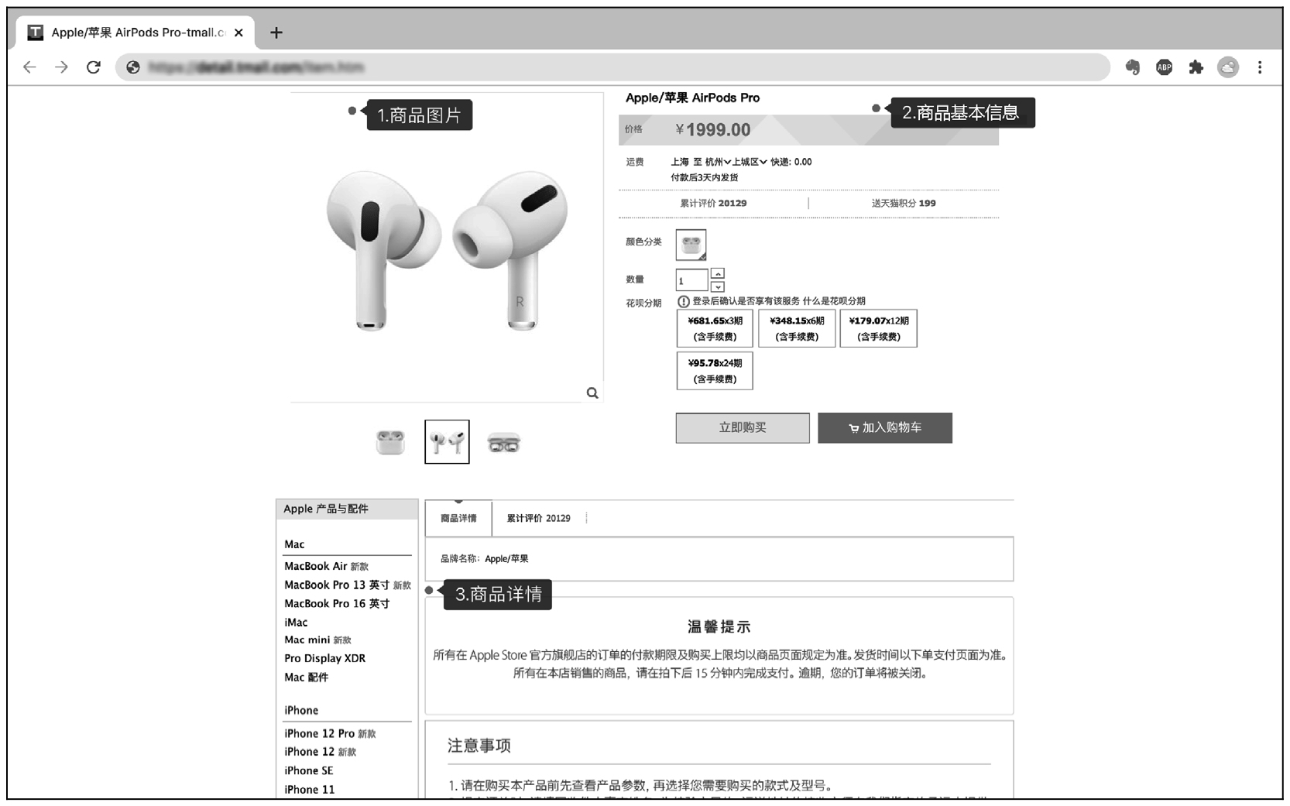
Task: Click the Apple 产品与配件 sidebar header
Action: tap(347, 509)
